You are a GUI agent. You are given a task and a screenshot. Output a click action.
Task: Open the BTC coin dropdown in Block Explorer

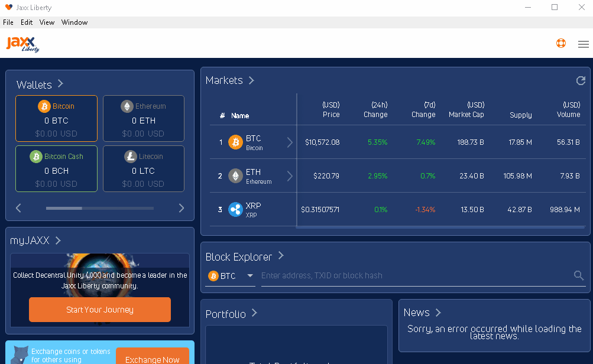250,275
